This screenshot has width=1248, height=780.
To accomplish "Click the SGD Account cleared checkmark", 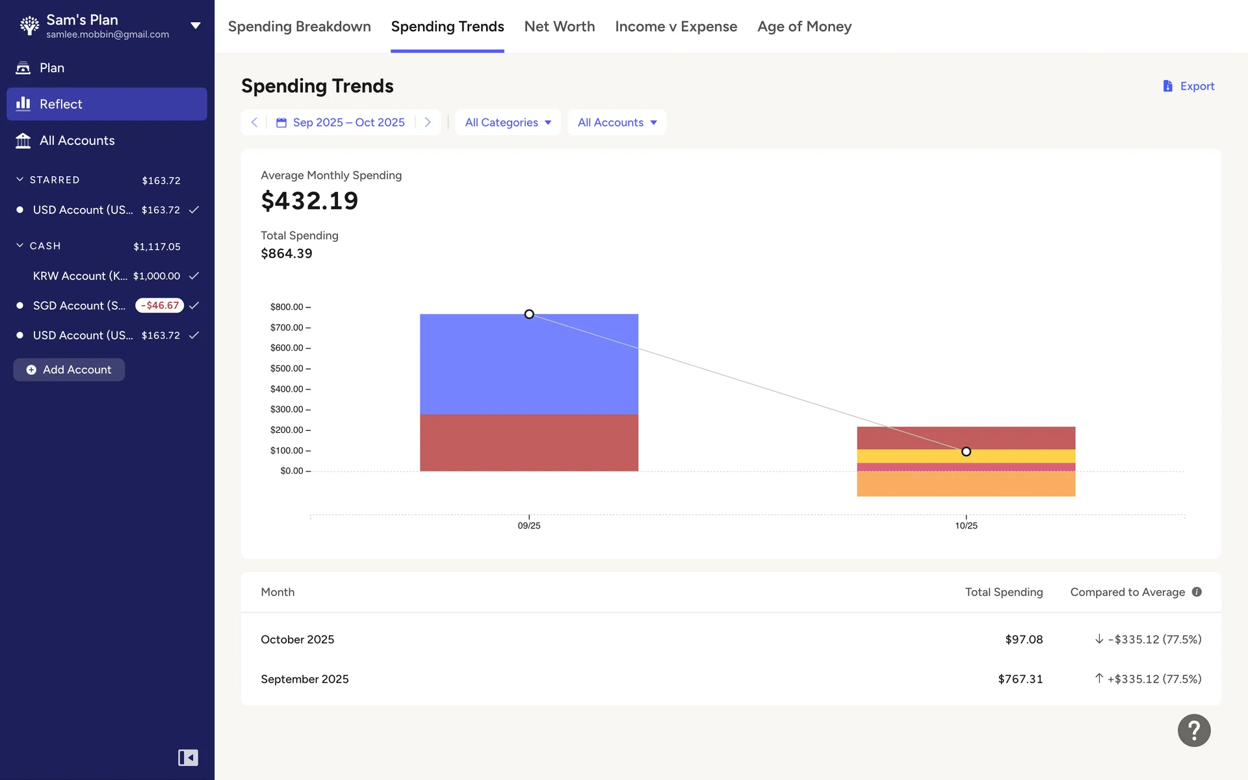I will tap(194, 305).
